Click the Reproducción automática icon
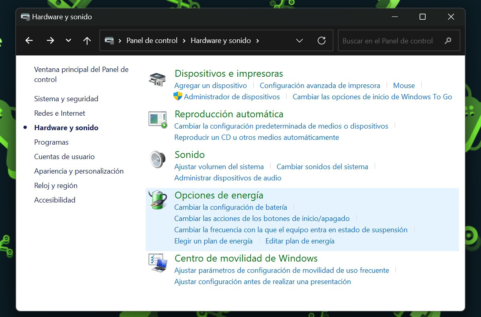The image size is (481, 317). [157, 120]
